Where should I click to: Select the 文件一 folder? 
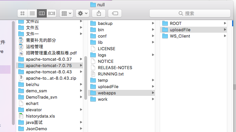tap(50, 34)
